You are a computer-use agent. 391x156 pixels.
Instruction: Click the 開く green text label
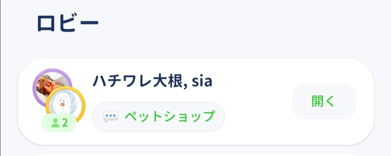(323, 101)
